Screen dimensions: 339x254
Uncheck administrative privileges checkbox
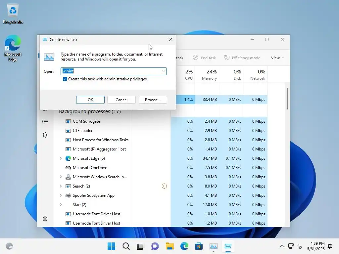pos(65,79)
